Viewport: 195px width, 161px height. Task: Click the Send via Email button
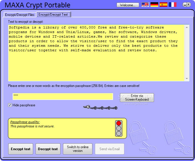pyautogui.click(x=109, y=149)
